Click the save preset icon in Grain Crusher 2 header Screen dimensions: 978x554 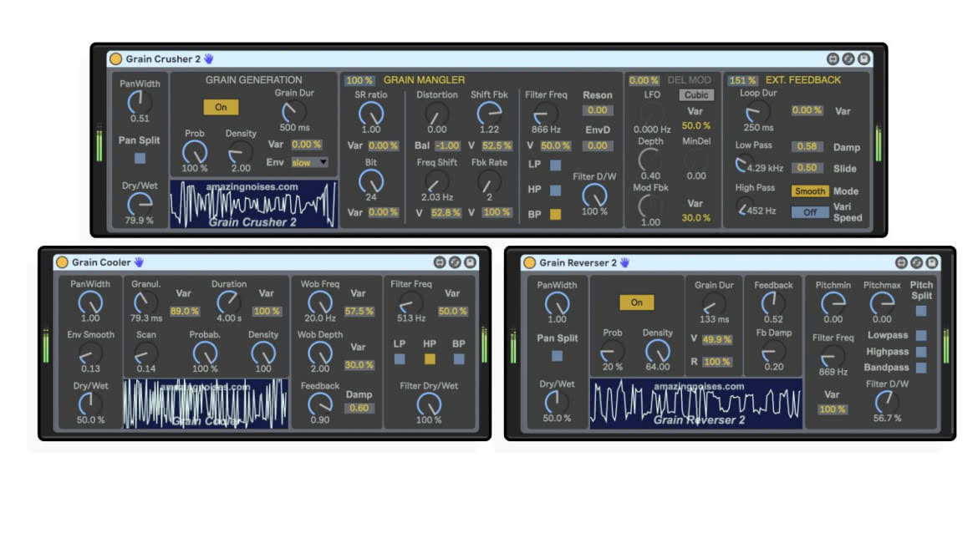click(863, 58)
